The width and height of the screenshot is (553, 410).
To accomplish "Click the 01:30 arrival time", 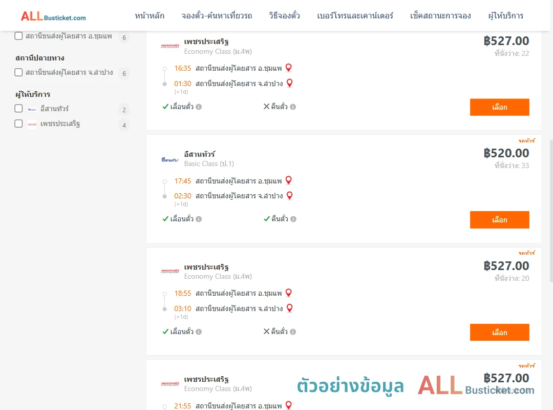I will pyautogui.click(x=182, y=84).
